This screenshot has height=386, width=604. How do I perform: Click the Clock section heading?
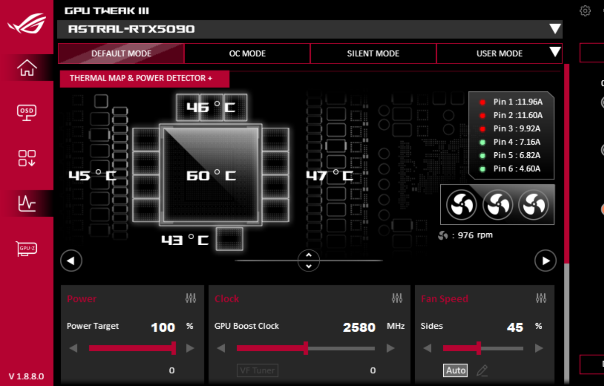tap(226, 299)
